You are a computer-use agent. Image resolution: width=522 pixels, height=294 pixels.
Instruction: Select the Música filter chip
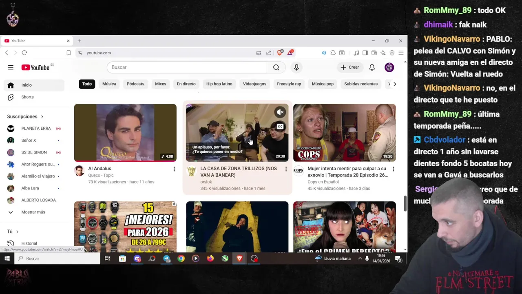click(109, 84)
